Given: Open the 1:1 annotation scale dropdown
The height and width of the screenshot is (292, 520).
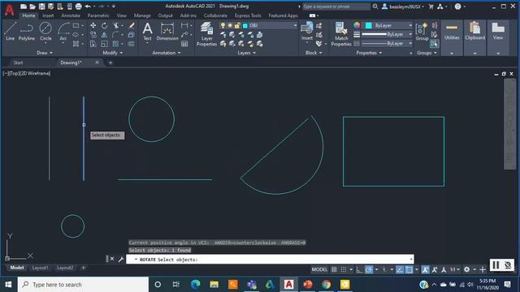Looking at the screenshot, I should (455, 269).
